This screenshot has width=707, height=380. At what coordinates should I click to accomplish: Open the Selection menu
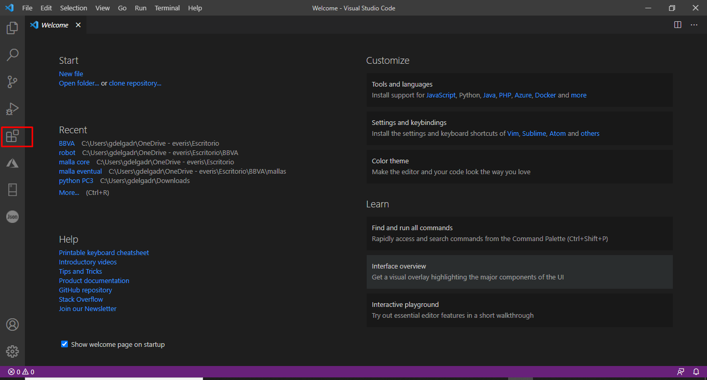pos(74,8)
